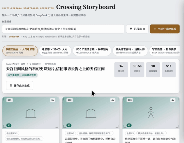This screenshot has width=184, height=143.
Task: Click the sparkle icon on the generate button
Action: (x=155, y=29)
